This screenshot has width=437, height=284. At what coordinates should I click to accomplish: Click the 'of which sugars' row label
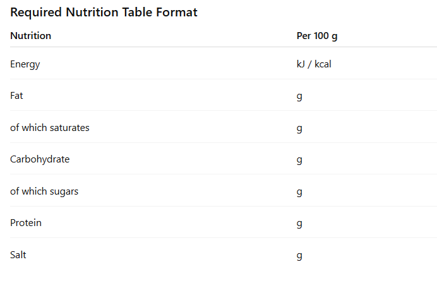coord(44,191)
